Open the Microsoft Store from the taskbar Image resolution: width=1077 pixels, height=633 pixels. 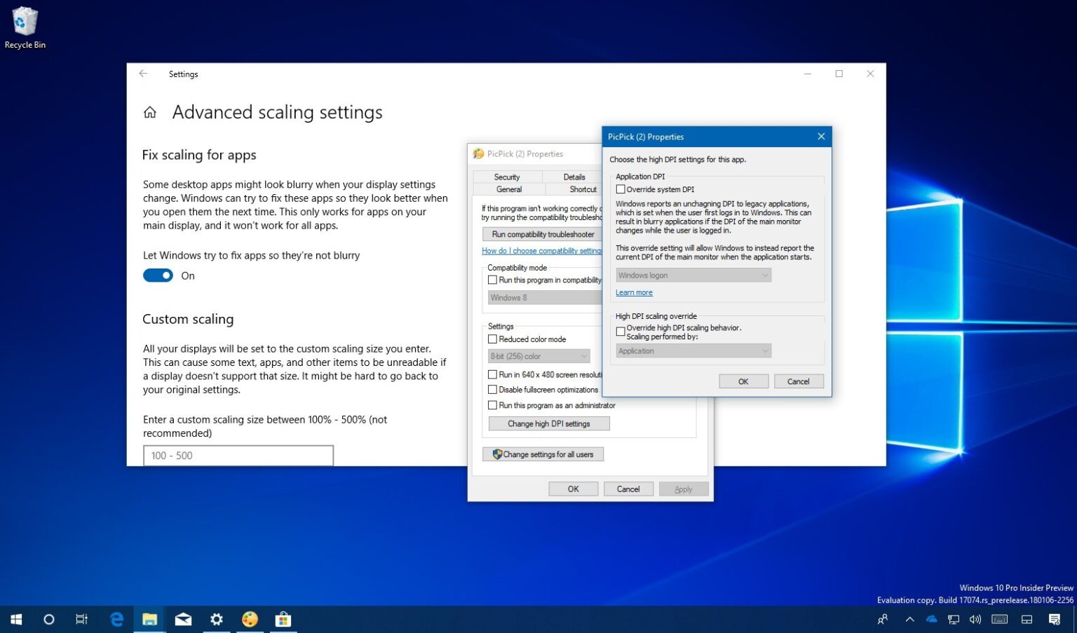pos(283,619)
